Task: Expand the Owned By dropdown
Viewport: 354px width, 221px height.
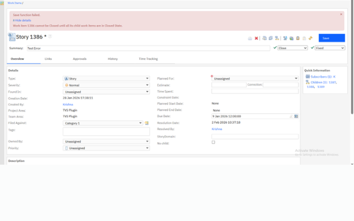Action: point(106,141)
